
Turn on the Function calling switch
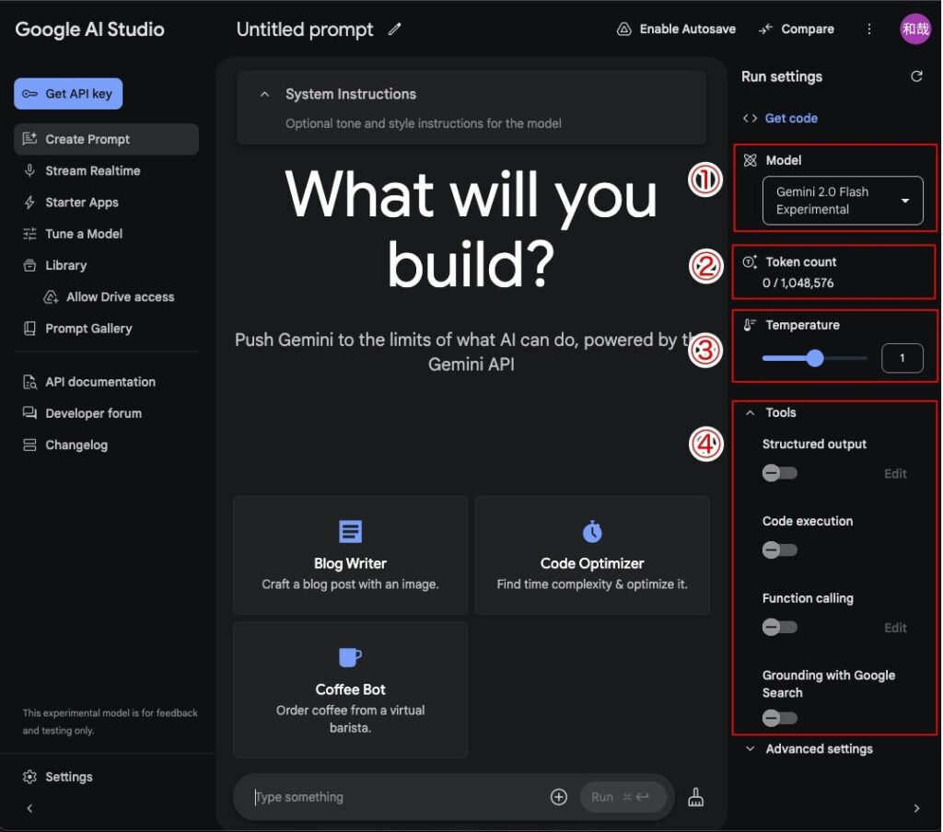779,627
